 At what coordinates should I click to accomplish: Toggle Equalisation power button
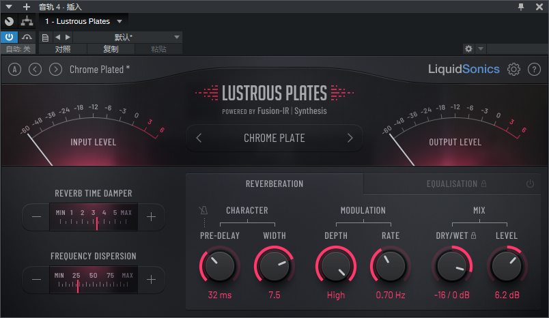pyautogui.click(x=530, y=184)
